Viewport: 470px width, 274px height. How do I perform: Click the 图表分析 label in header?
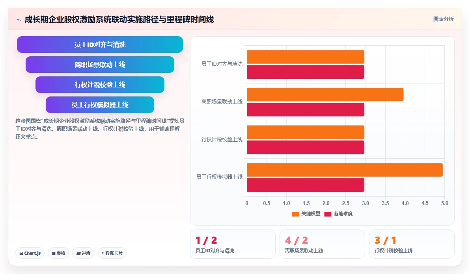pyautogui.click(x=443, y=19)
